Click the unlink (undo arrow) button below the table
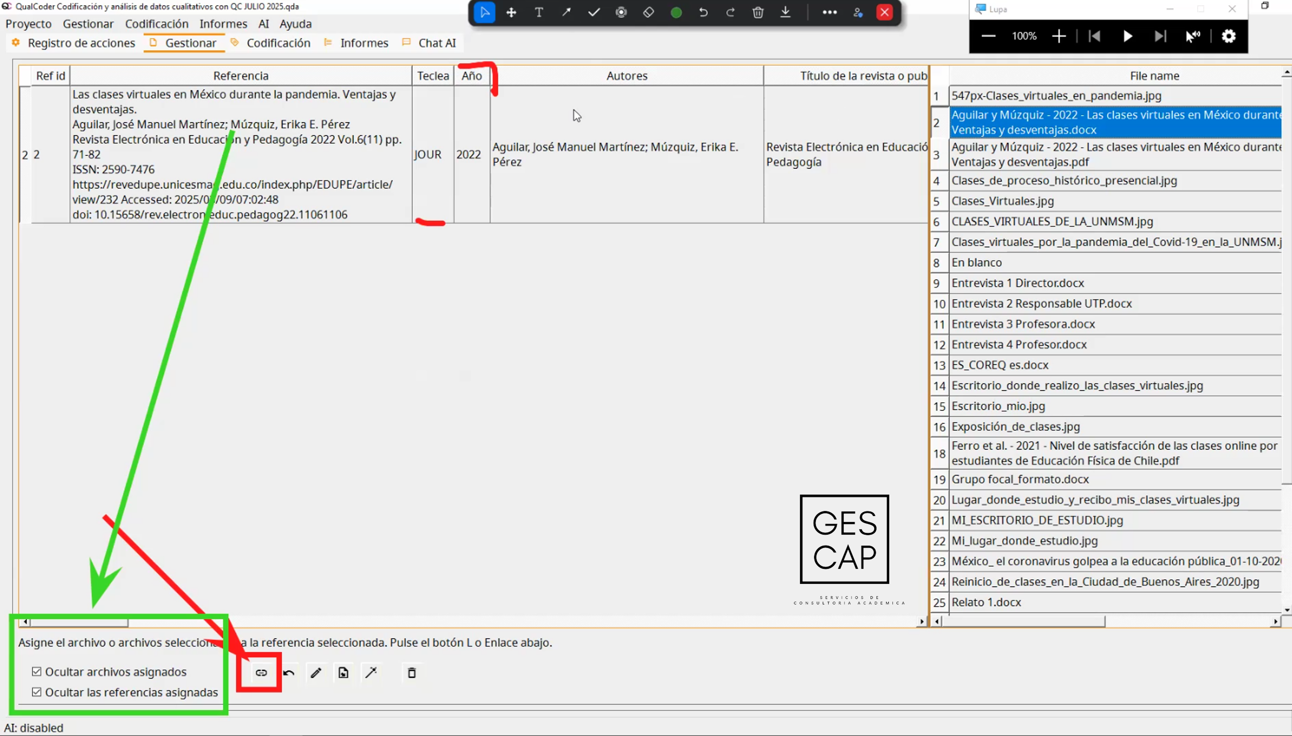1292x736 pixels. click(289, 672)
